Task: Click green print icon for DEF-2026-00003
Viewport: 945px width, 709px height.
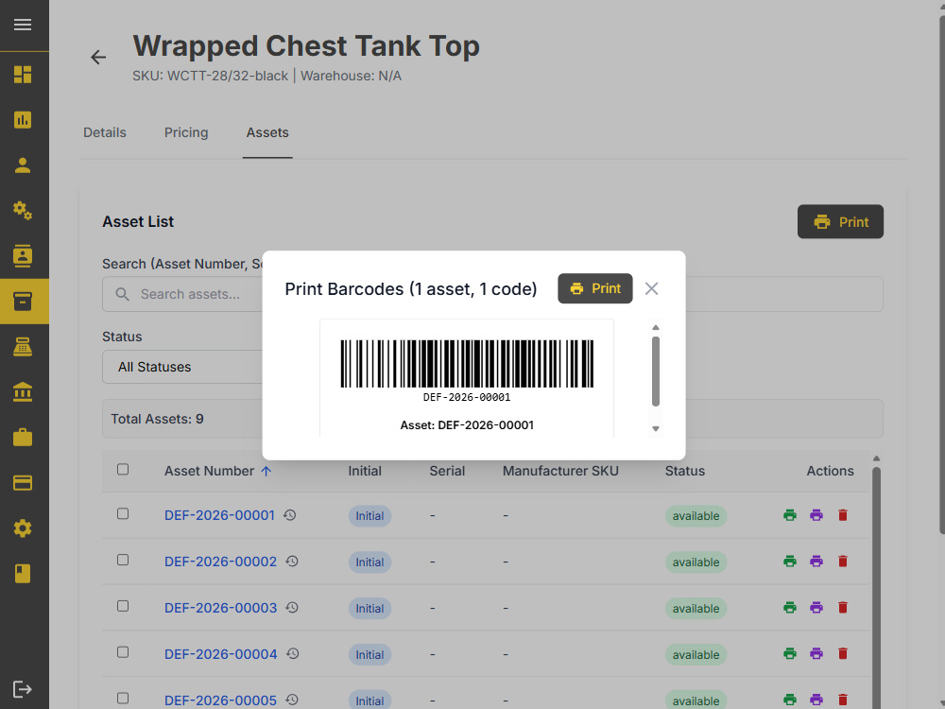Action: point(789,607)
